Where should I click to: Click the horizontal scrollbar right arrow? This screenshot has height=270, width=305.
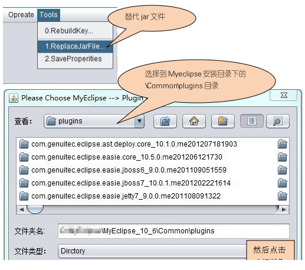[x=284, y=209]
